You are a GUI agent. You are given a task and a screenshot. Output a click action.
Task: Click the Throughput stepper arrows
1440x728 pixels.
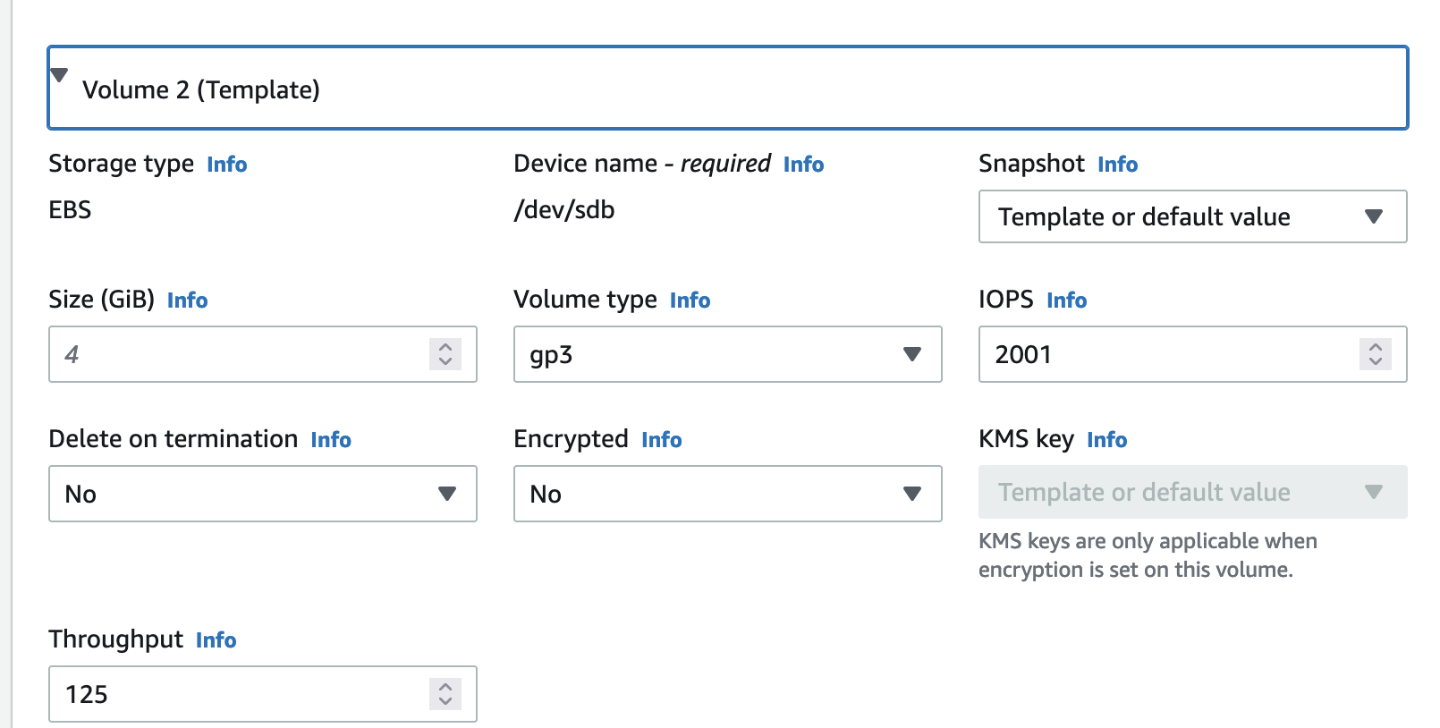pos(445,694)
